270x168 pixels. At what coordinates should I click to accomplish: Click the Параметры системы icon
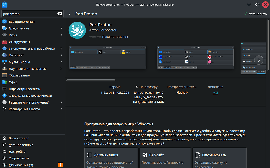[4, 89]
